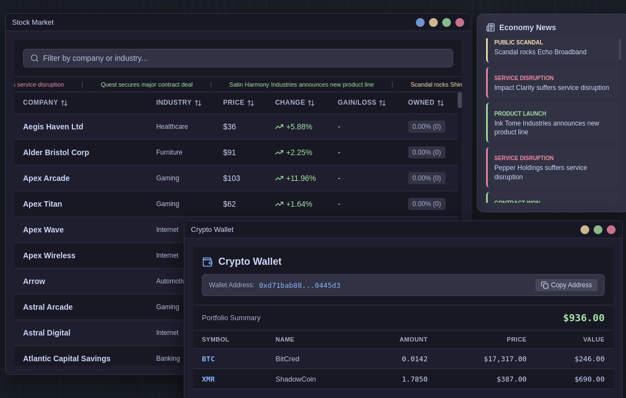The height and width of the screenshot is (398, 626).
Task: Open Ink Tome Industries product launch news
Action: point(552,123)
